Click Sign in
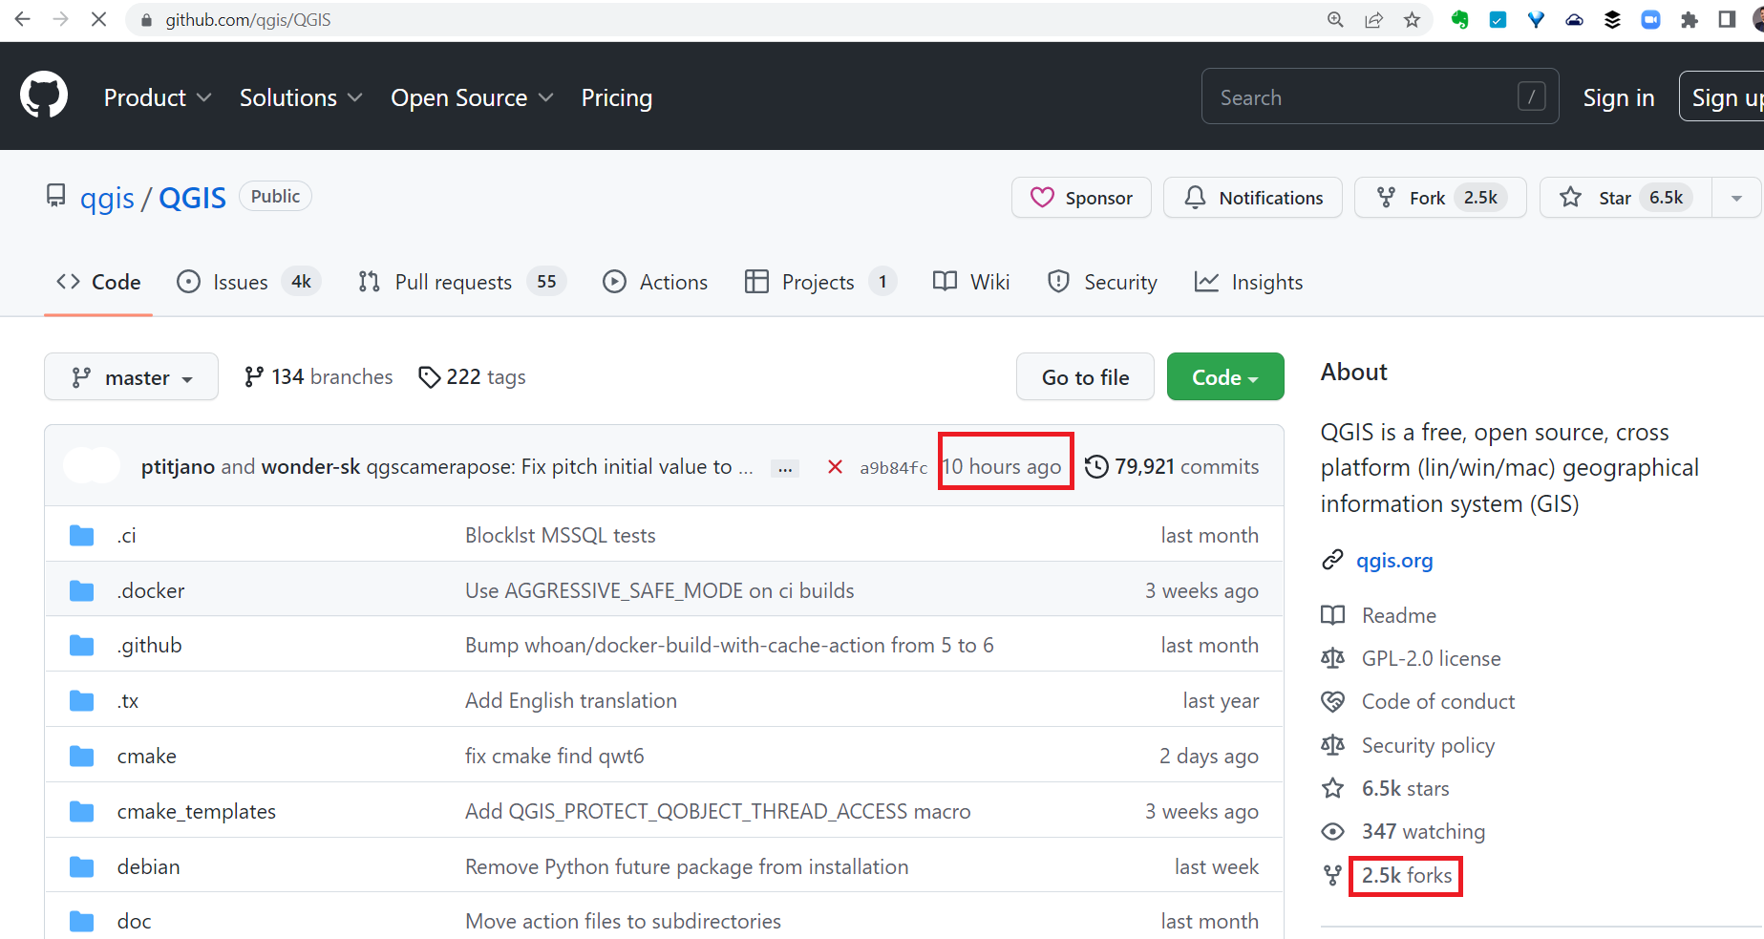1764x939 pixels. (x=1619, y=97)
